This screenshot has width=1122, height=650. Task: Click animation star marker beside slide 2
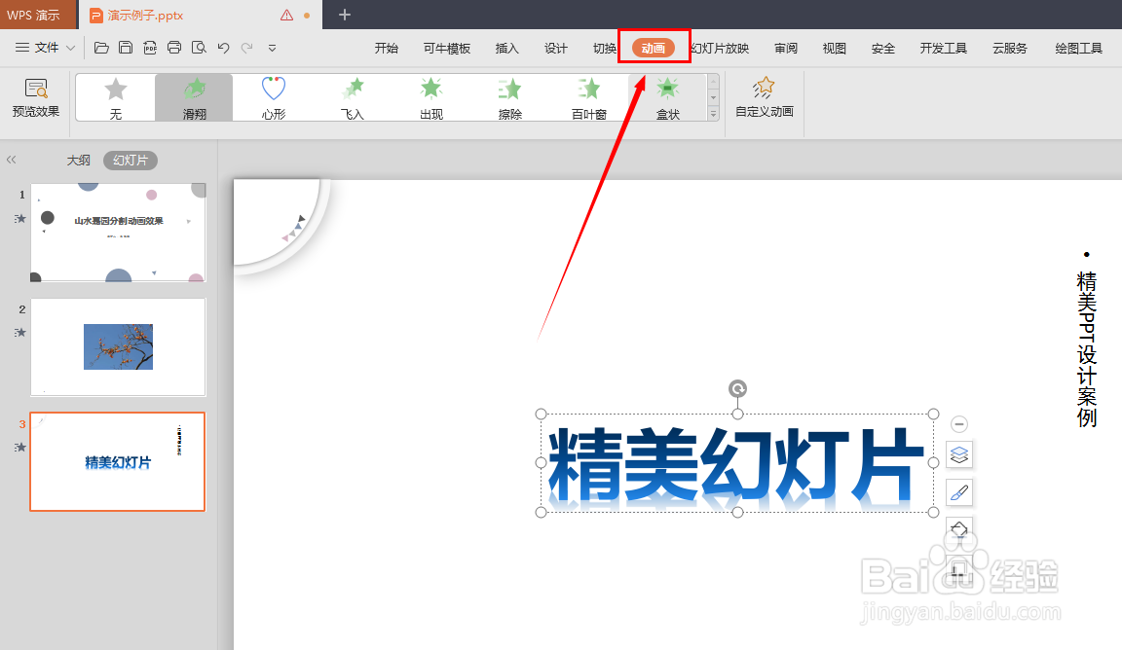[20, 333]
